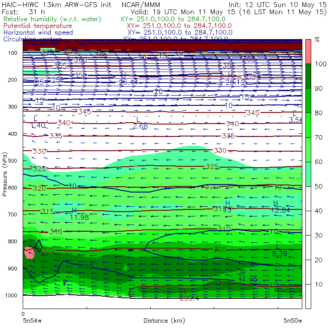Click the pink saturated humidity patch near 850 hPa
This screenshot has width=329, height=329.
pyautogui.click(x=29, y=253)
